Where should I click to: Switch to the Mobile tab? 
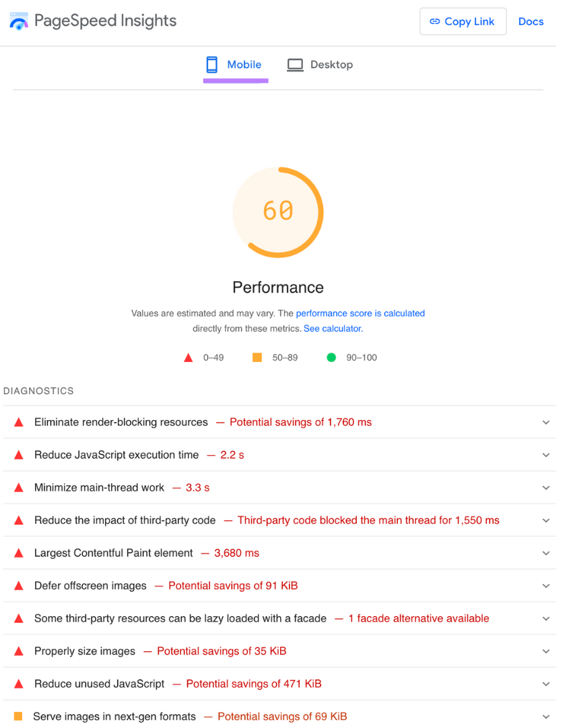[x=235, y=64]
